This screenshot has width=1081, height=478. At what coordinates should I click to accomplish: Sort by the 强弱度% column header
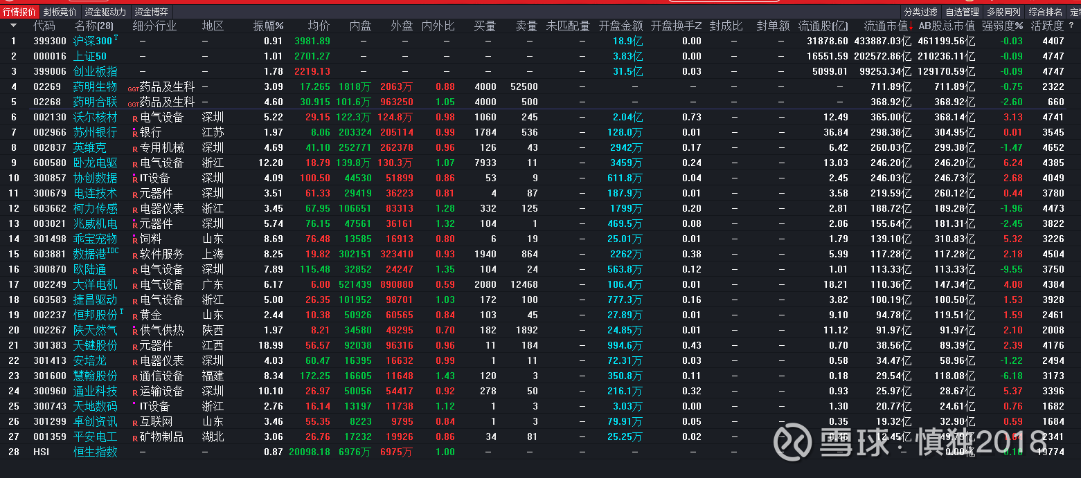(x=1003, y=26)
